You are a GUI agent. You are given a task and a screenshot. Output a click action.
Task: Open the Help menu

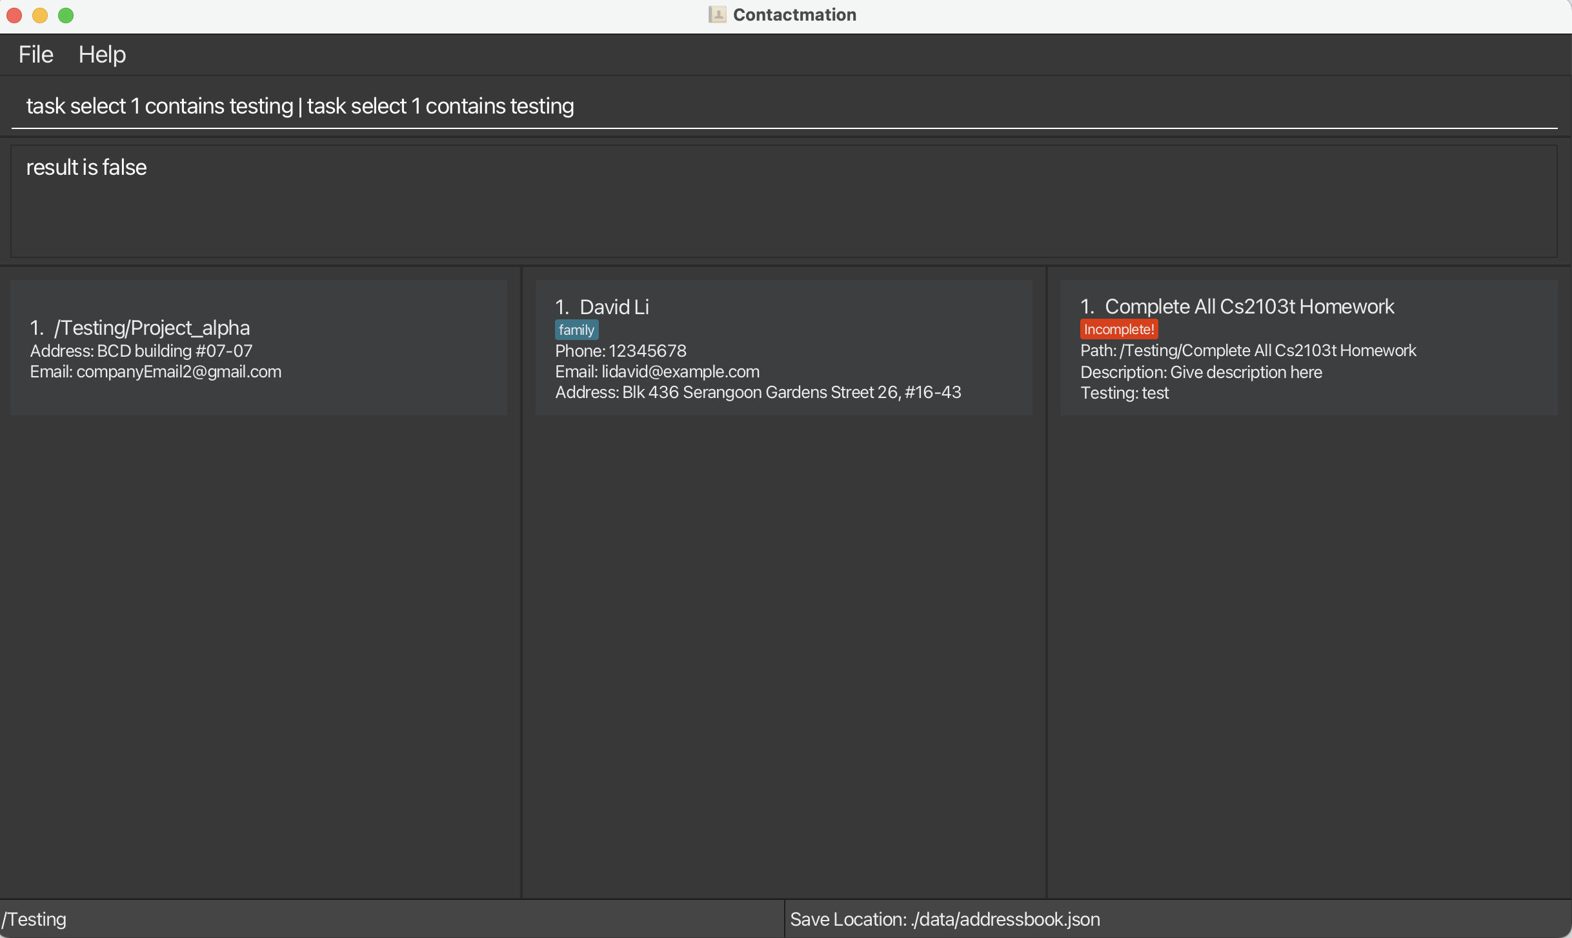click(x=102, y=55)
